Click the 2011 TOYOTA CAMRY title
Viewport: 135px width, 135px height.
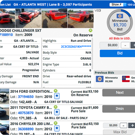click(x=31, y=108)
